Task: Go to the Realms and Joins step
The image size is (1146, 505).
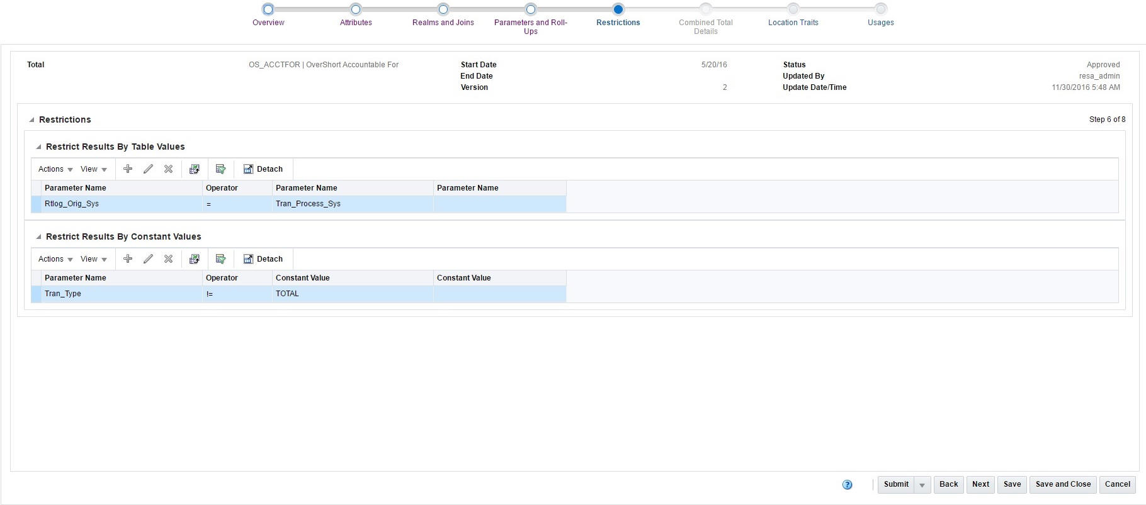Action: [x=443, y=23]
